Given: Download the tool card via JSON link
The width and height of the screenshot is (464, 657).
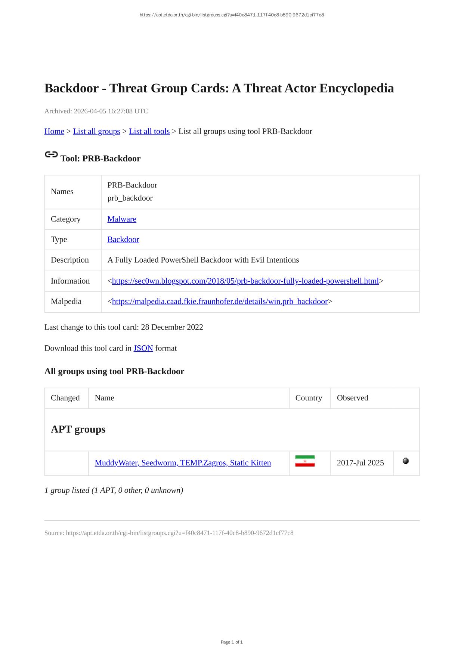Looking at the screenshot, I should pyautogui.click(x=143, y=348).
